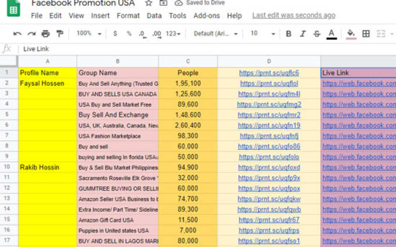The height and width of the screenshot is (247, 396).
Task: Print the spreadsheet
Action: pyautogui.click(x=45, y=34)
